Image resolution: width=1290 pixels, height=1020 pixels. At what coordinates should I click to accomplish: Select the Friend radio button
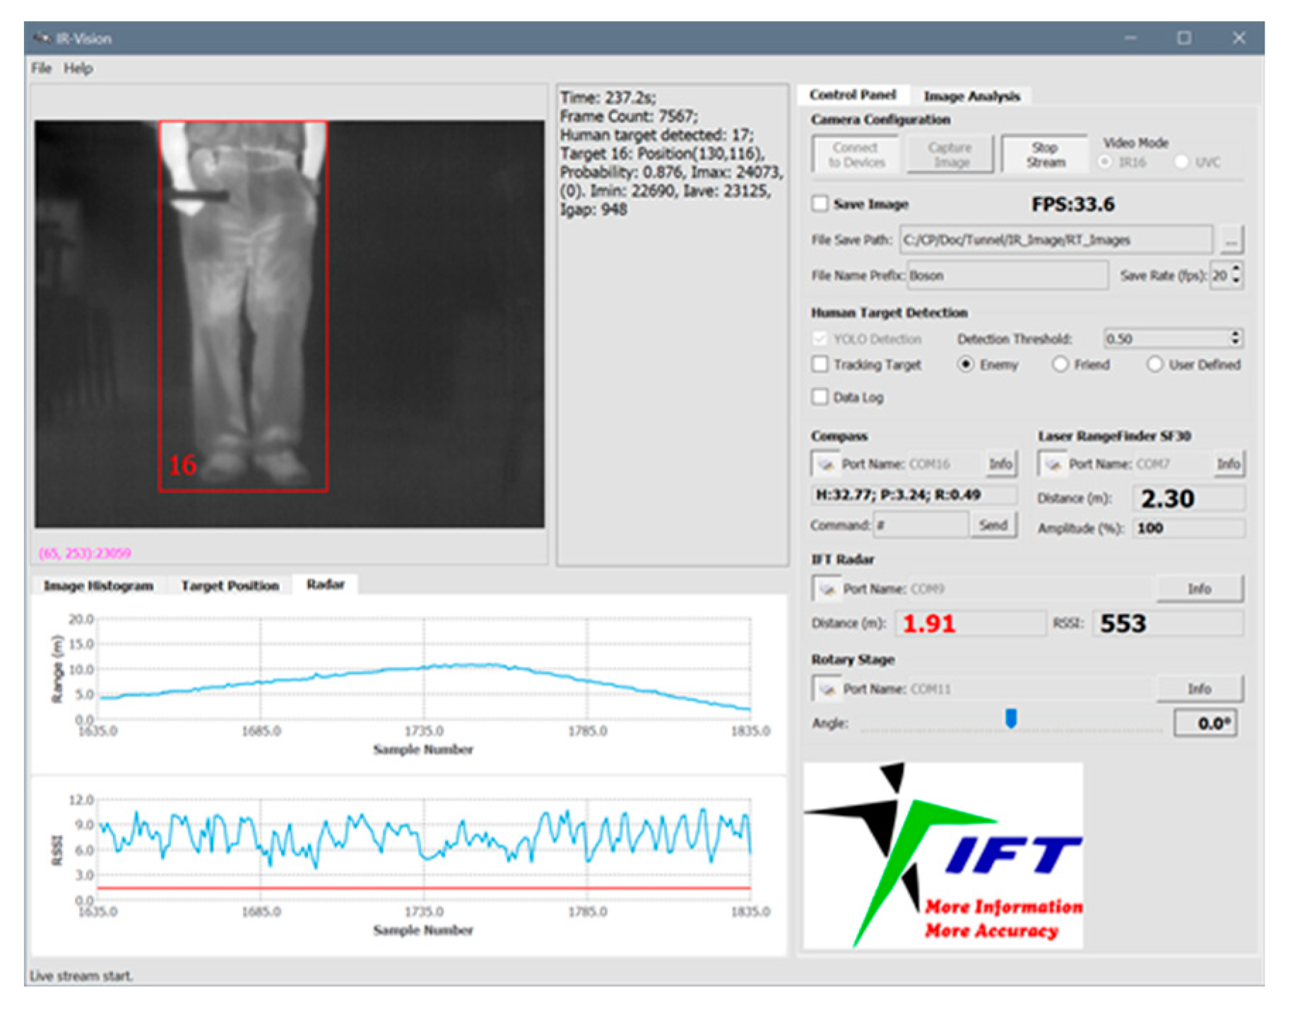1060,364
